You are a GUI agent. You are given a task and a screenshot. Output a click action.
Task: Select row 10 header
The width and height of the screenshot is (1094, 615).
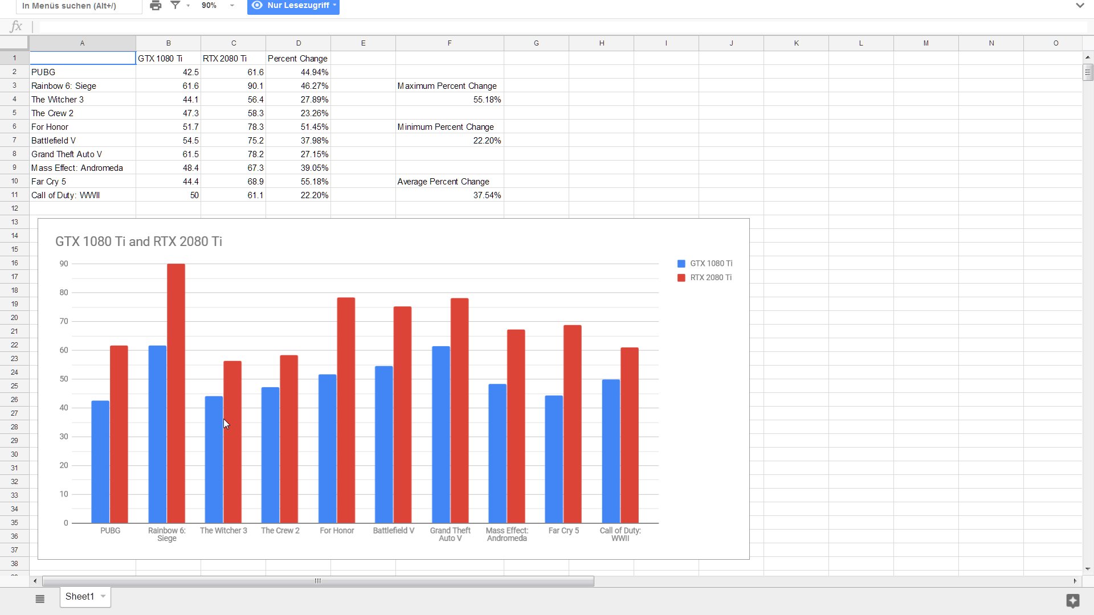coord(14,181)
